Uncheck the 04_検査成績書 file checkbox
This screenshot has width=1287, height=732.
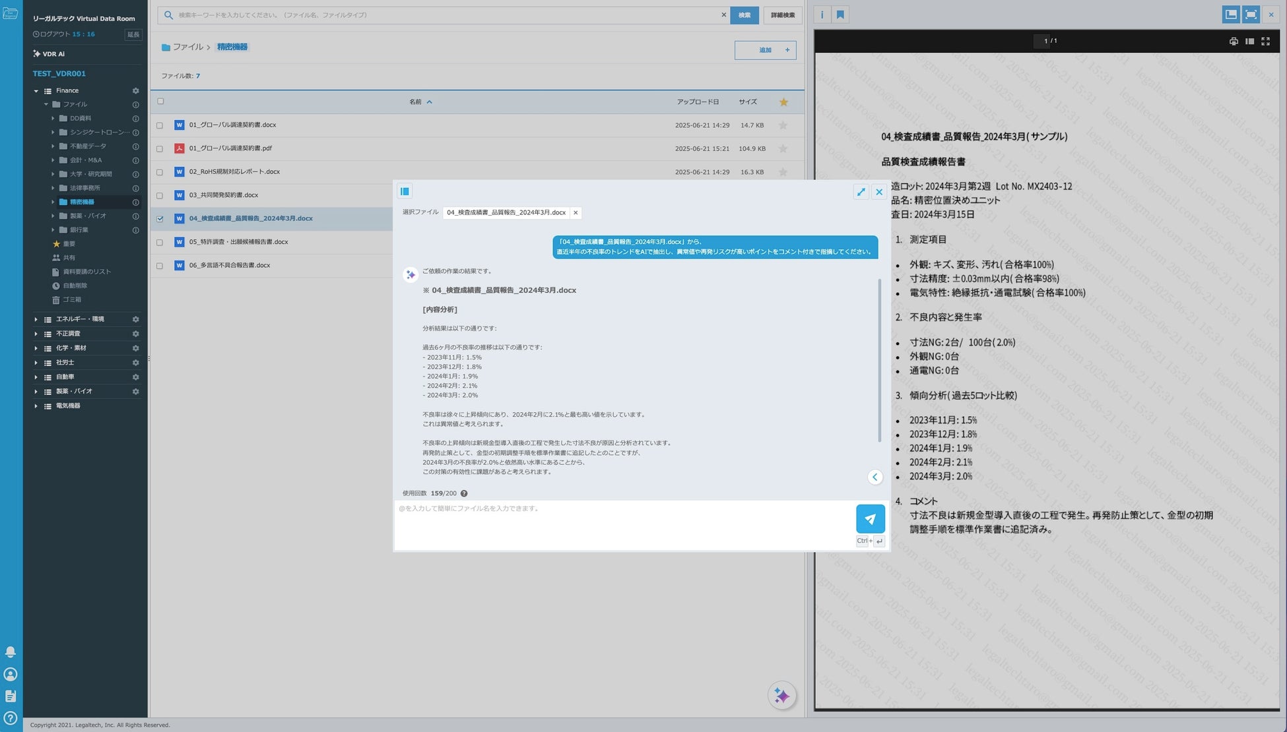pos(160,219)
